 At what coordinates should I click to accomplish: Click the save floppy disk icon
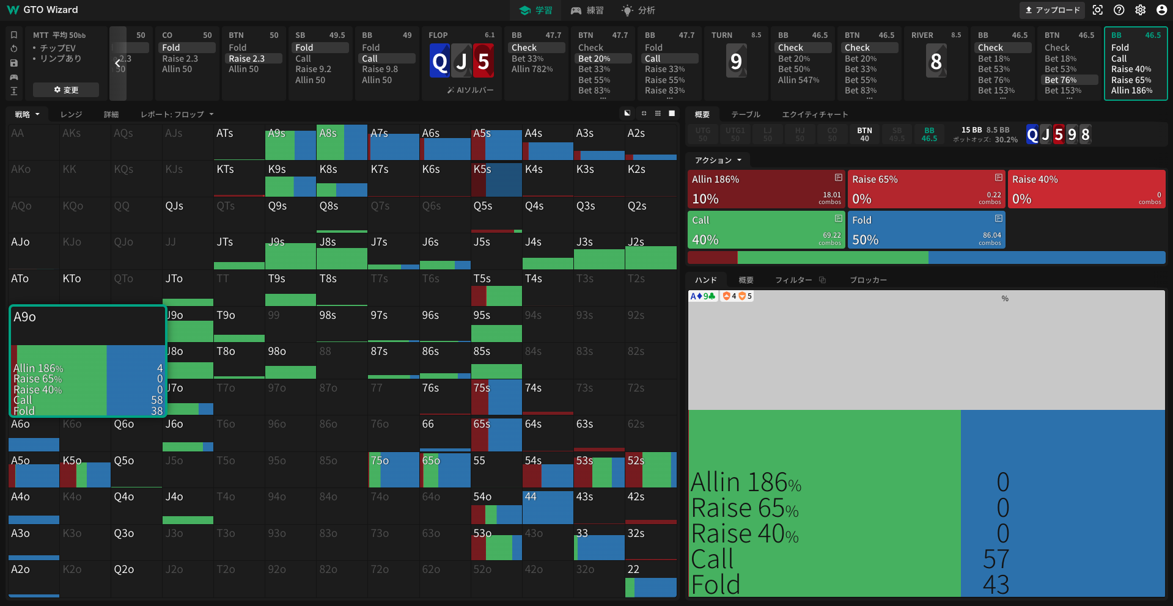(14, 63)
